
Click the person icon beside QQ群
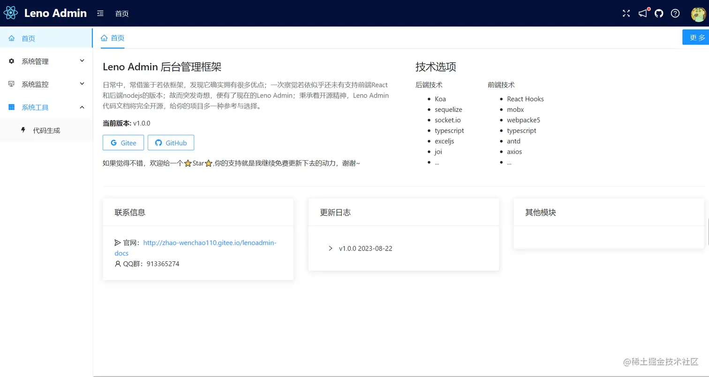tap(118, 264)
